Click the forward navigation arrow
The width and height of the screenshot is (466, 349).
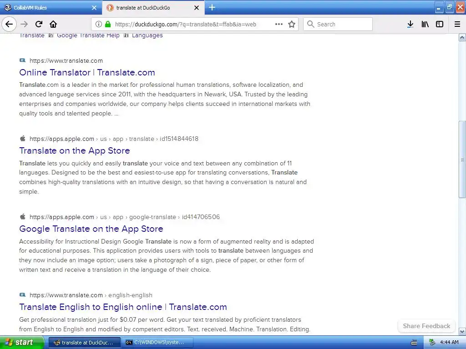(24, 24)
